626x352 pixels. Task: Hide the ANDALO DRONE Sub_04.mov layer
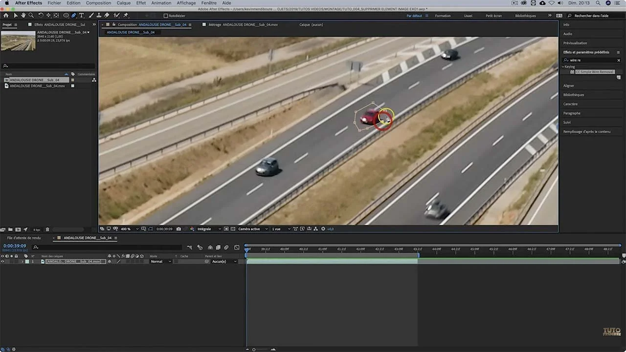[x=3, y=261]
